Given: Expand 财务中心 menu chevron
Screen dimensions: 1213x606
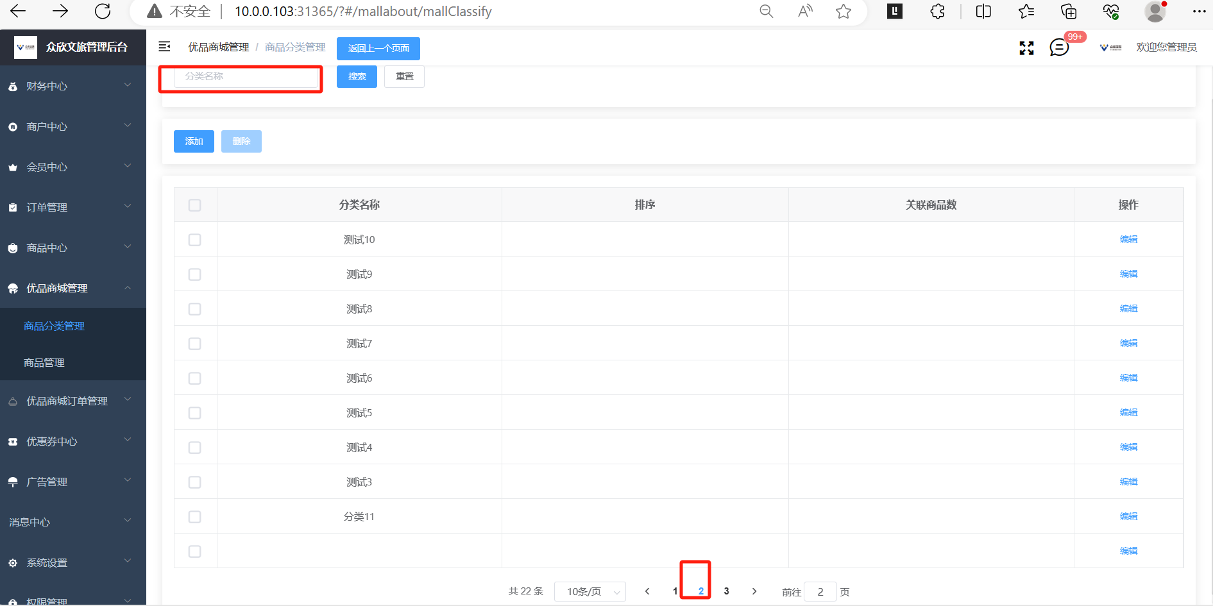Looking at the screenshot, I should point(128,85).
